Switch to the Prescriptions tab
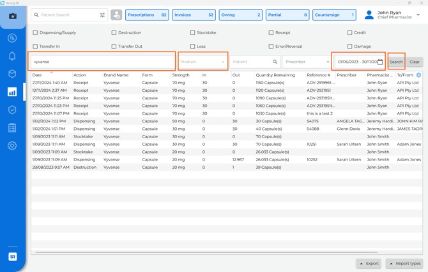Image resolution: width=428 pixels, height=272 pixels. [x=147, y=15]
